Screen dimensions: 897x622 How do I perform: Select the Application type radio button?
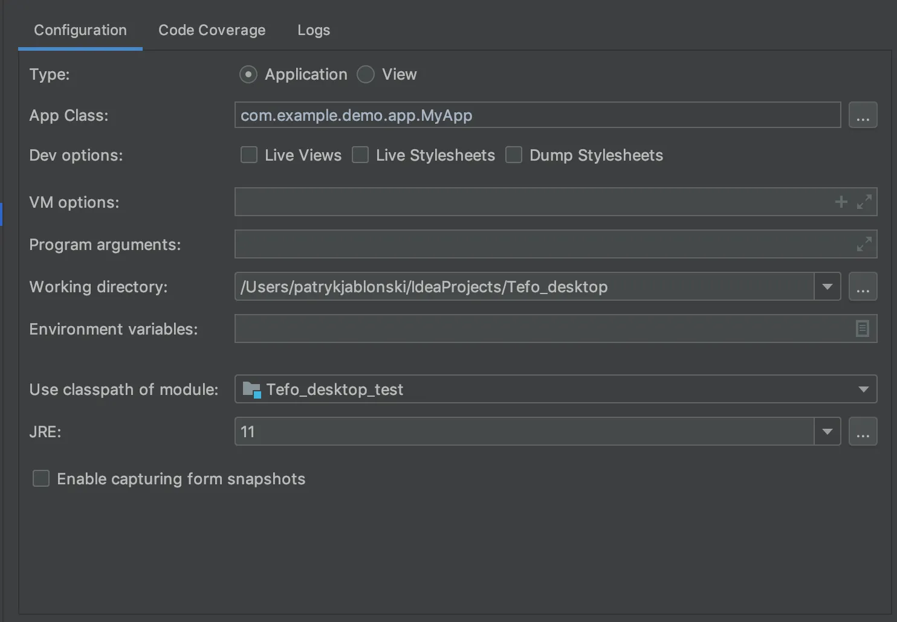click(248, 74)
